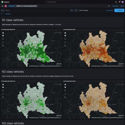The height and width of the screenshot is (125, 125).
Task: Click the N2 class vehicles heading
Action: 13,72
